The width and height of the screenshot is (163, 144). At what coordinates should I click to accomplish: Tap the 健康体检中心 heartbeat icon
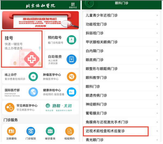71,92
